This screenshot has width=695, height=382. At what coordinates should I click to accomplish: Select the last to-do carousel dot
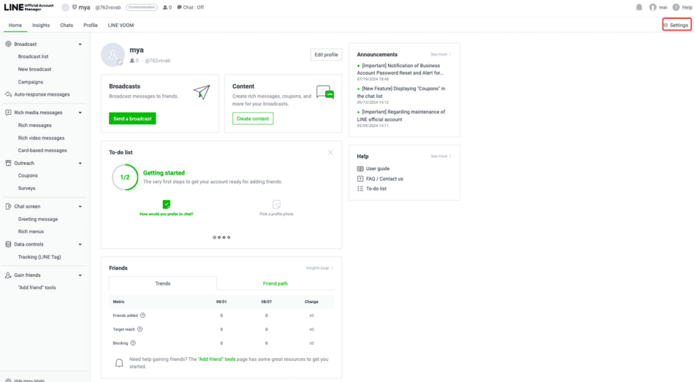coord(229,237)
